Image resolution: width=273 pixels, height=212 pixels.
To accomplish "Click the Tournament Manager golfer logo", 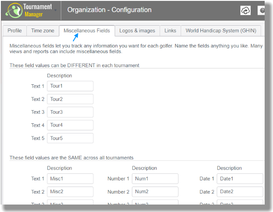I will click(14, 11).
